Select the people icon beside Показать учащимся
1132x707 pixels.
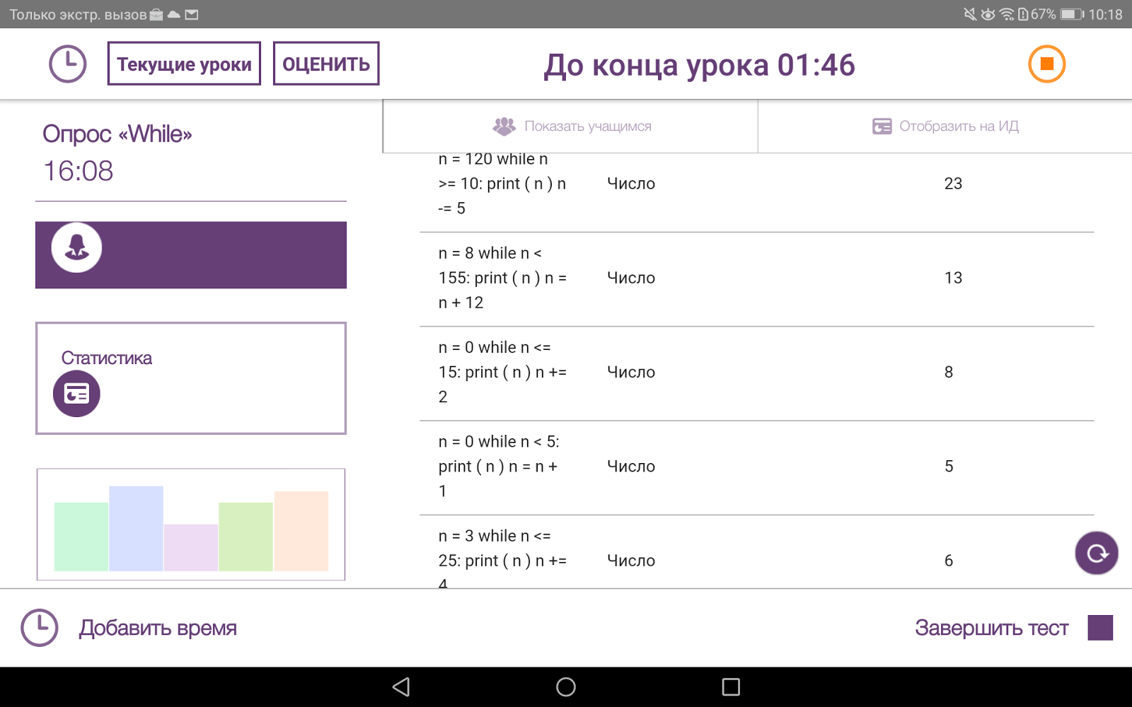point(504,125)
